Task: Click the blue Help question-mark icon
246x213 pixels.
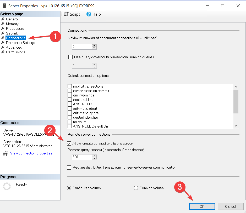Action: pos(89,14)
